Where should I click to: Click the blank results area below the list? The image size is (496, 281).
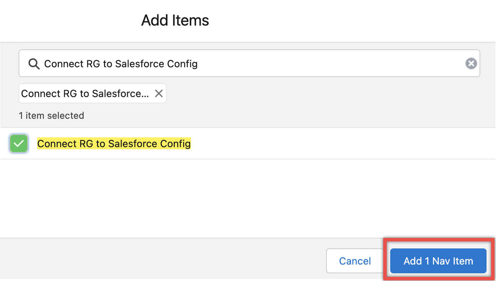click(x=248, y=198)
